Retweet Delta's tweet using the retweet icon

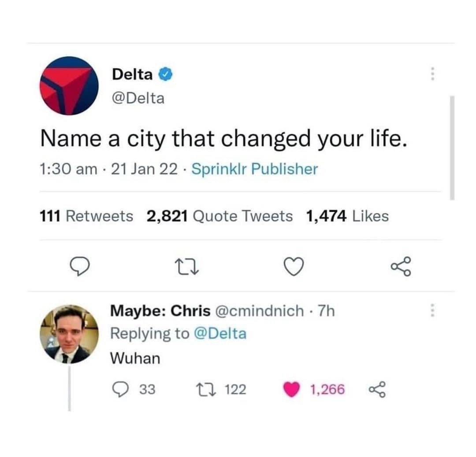188,266
